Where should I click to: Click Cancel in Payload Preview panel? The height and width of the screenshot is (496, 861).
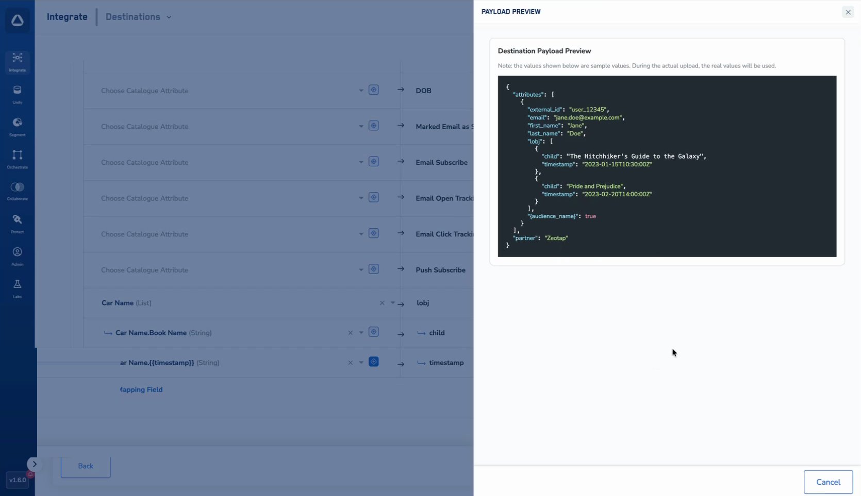tap(828, 482)
